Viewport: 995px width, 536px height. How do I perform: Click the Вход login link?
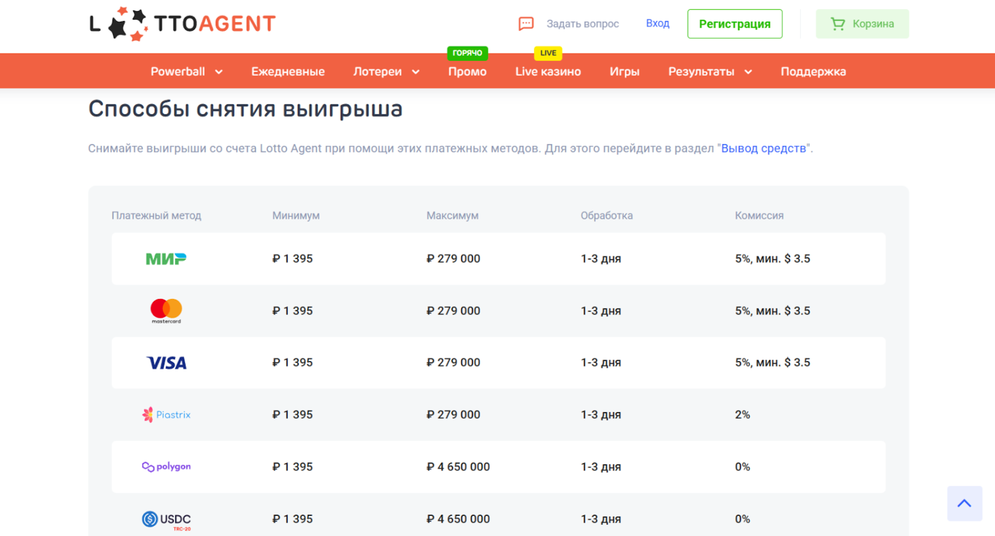coord(657,24)
